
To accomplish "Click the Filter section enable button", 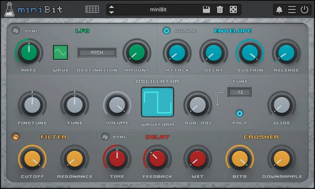I will pos(16,137).
